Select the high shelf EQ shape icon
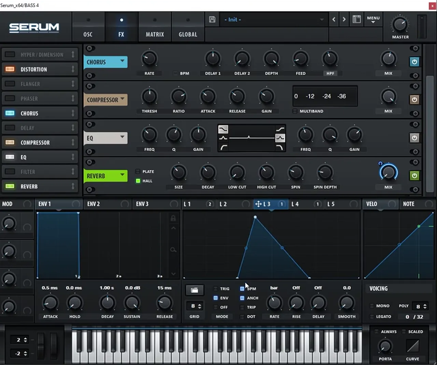Image resolution: width=437 pixels, height=365 pixels. 280,129
